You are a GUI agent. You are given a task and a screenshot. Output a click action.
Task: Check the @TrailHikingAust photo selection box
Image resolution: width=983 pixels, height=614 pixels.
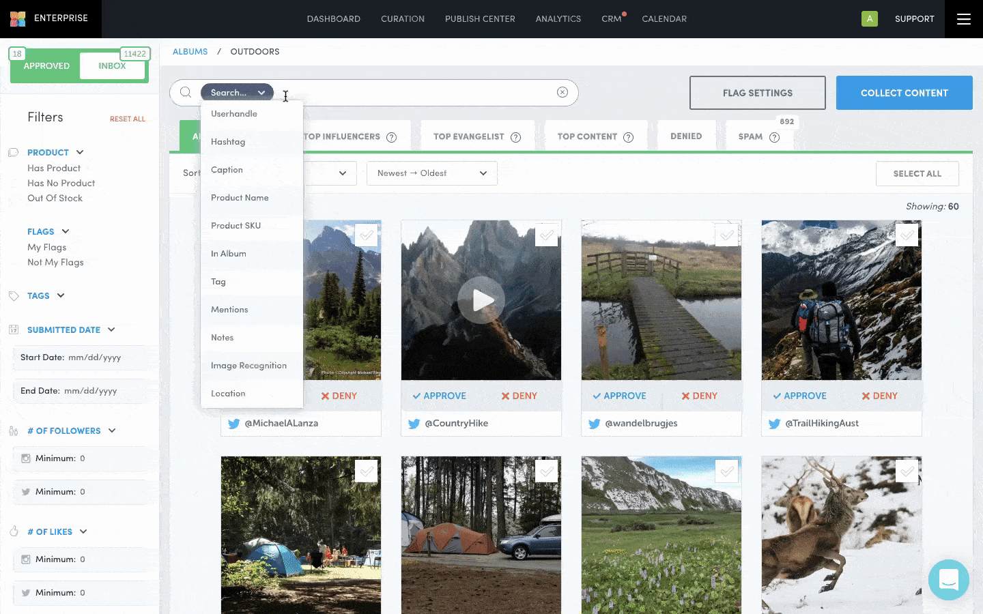pyautogui.click(x=907, y=235)
